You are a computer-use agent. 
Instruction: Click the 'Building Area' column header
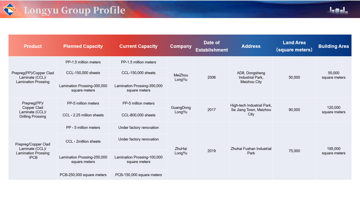click(334, 46)
